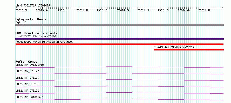231x103 pixels.
Task: Select the red nsv4169590 variant bar
Action: point(119,44)
